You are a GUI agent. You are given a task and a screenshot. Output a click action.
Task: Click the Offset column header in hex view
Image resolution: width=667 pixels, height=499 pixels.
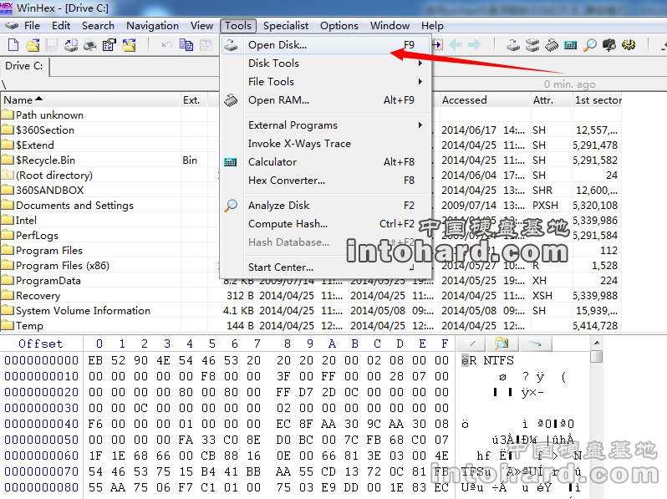pos(41,344)
